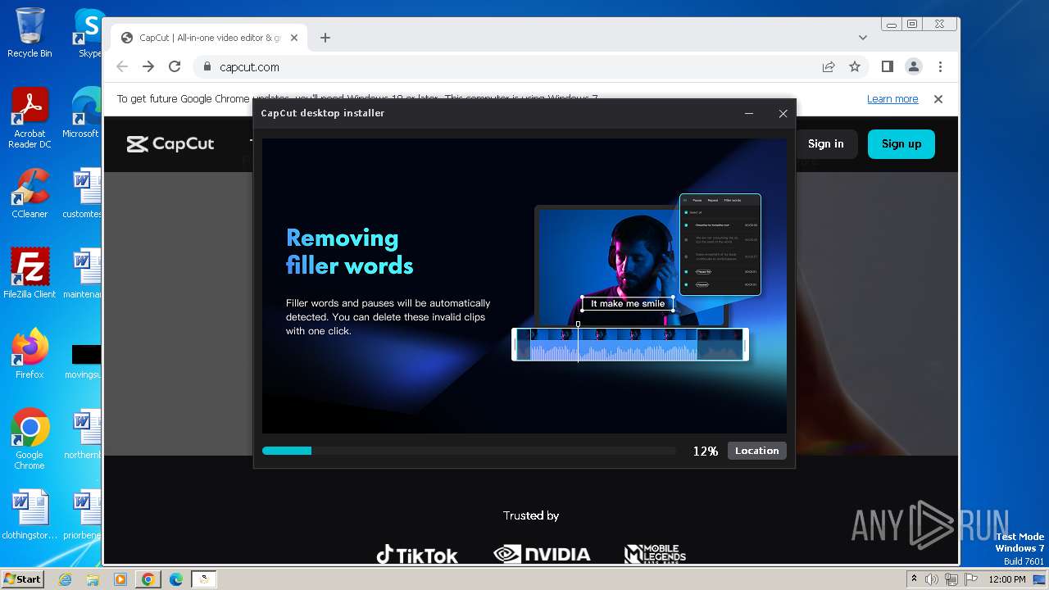Open Internet Explorer from the taskbar
Image resolution: width=1049 pixels, height=590 pixels.
click(x=65, y=579)
